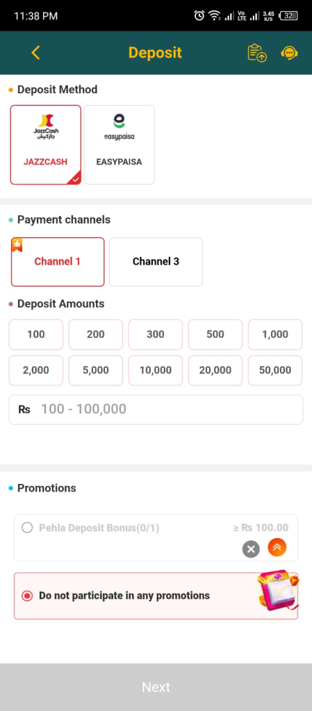Image resolution: width=312 pixels, height=711 pixels.
Task: Pick the 1,000 deposit amount
Action: pos(275,334)
